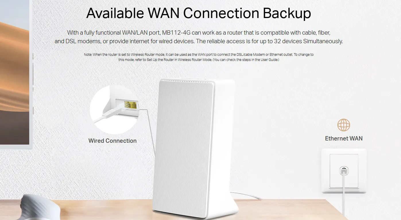Image resolution: width=401 pixels, height=220 pixels.
Task: Click the 'User Guide' reference in the note
Action: [270, 60]
